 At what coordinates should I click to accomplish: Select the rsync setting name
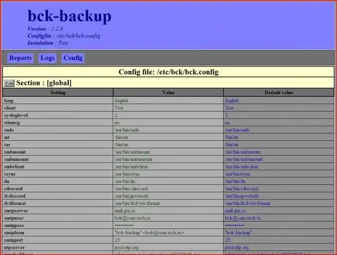(10, 174)
